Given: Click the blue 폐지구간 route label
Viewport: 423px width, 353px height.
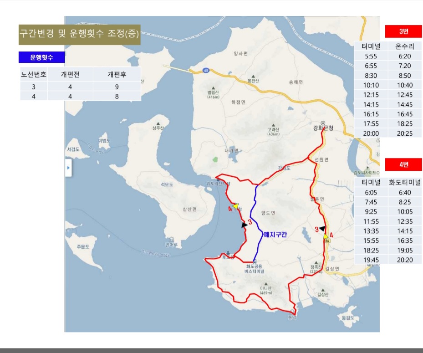Looking at the screenshot, I should (275, 235).
